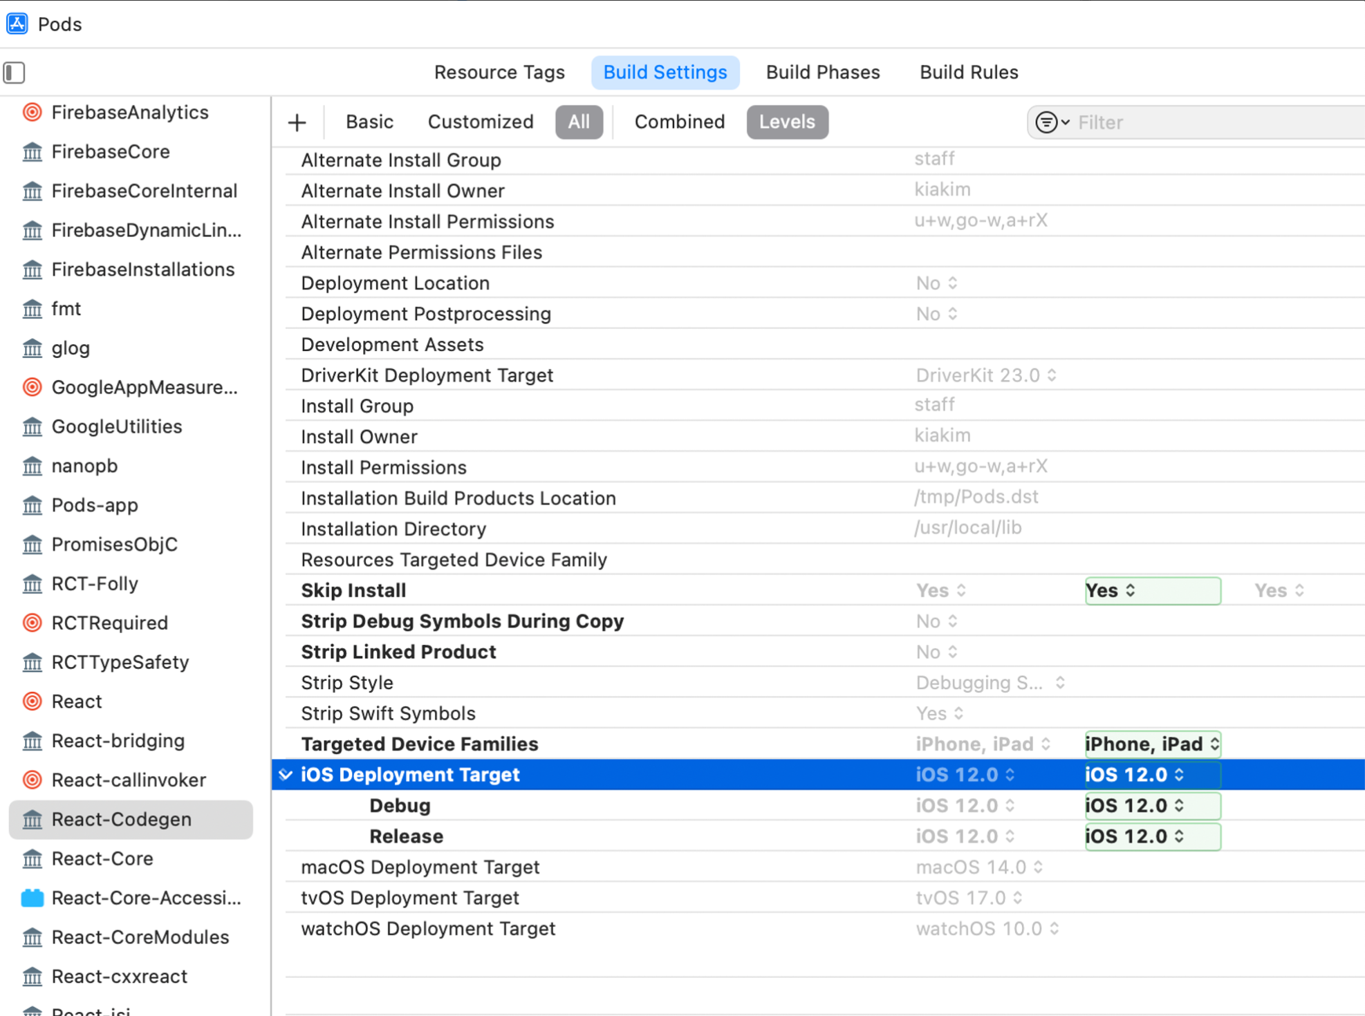This screenshot has width=1365, height=1016.
Task: Switch to Combined view mode
Action: click(679, 122)
